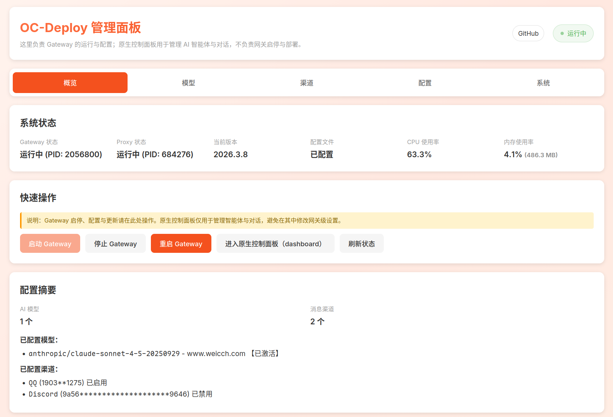Open the 模型 tab
The height and width of the screenshot is (417, 613).
tap(188, 83)
